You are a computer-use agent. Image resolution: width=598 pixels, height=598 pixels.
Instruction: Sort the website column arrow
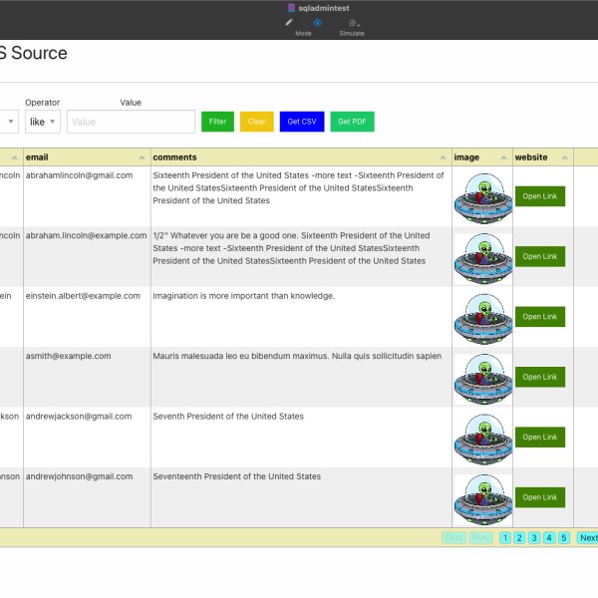pos(565,157)
